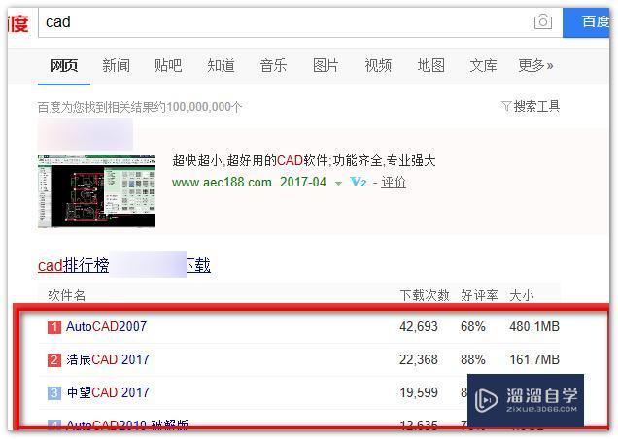The height and width of the screenshot is (439, 618).
Task: Open the 地图 tab
Action: 430,65
